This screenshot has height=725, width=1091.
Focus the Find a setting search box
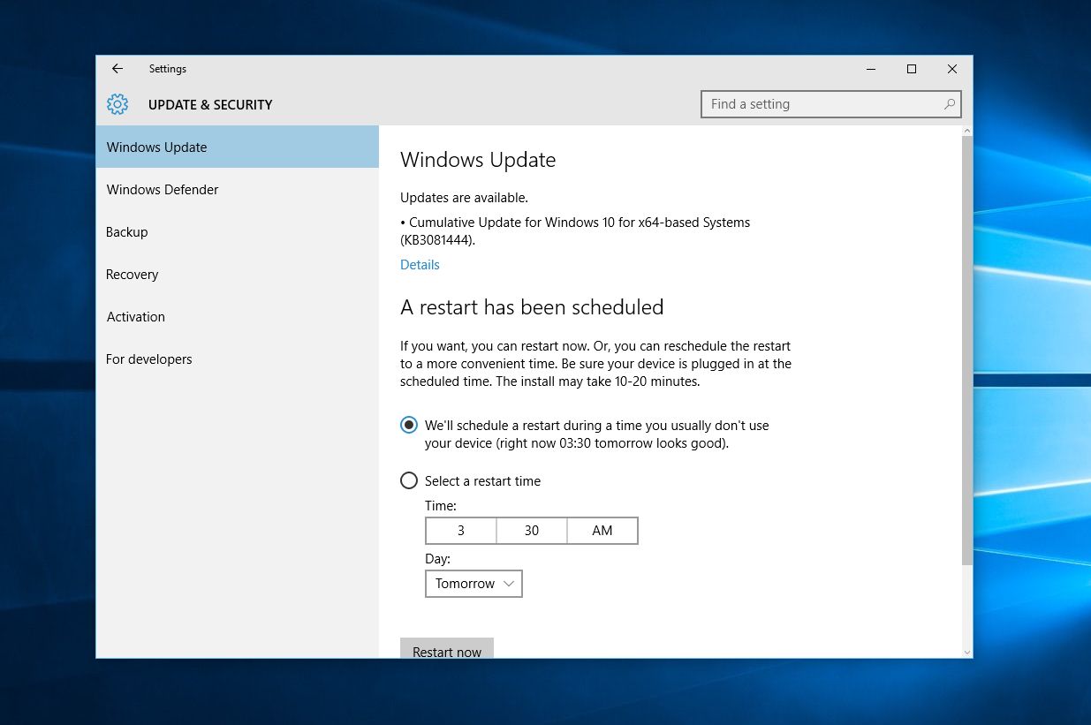click(x=830, y=104)
